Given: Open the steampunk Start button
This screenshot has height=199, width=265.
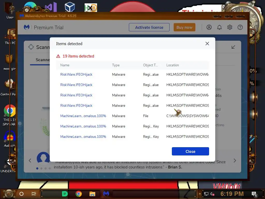Looking at the screenshot, I should tap(9, 194).
